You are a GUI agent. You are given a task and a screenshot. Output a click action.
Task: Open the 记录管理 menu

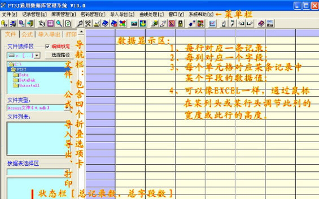pyautogui.click(x=34, y=14)
